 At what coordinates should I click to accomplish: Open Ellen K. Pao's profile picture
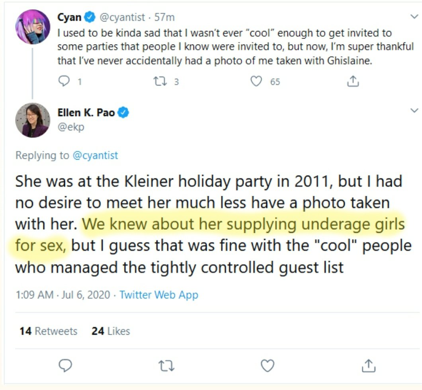33,120
